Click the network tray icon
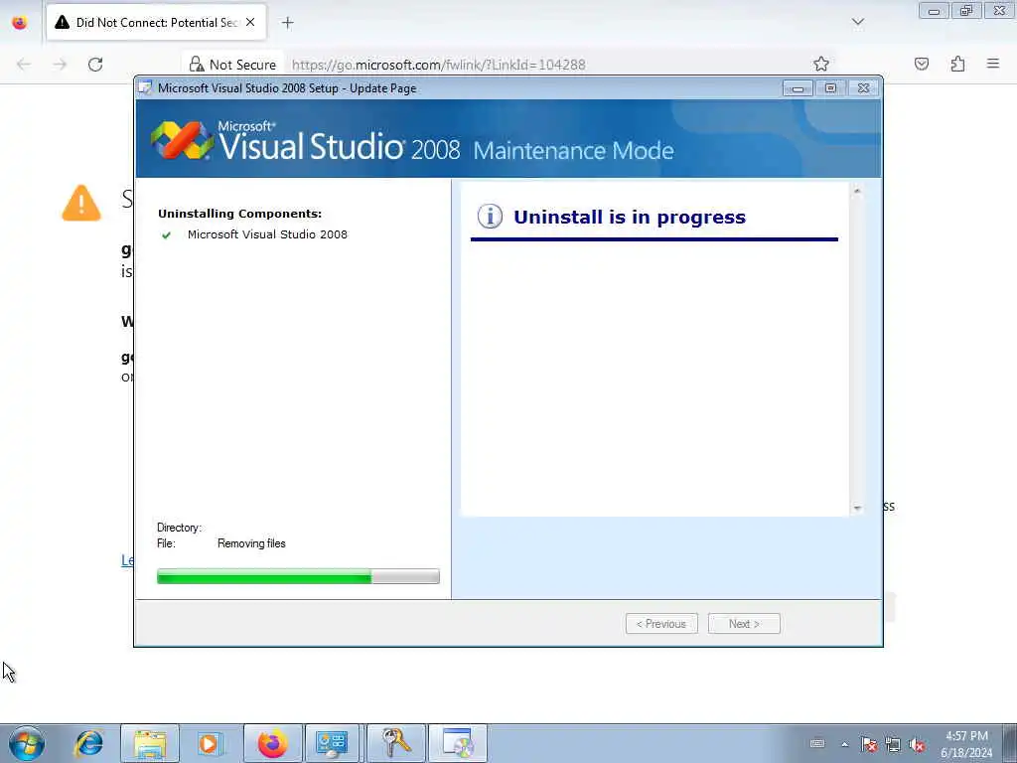This screenshot has width=1017, height=763. 893,744
